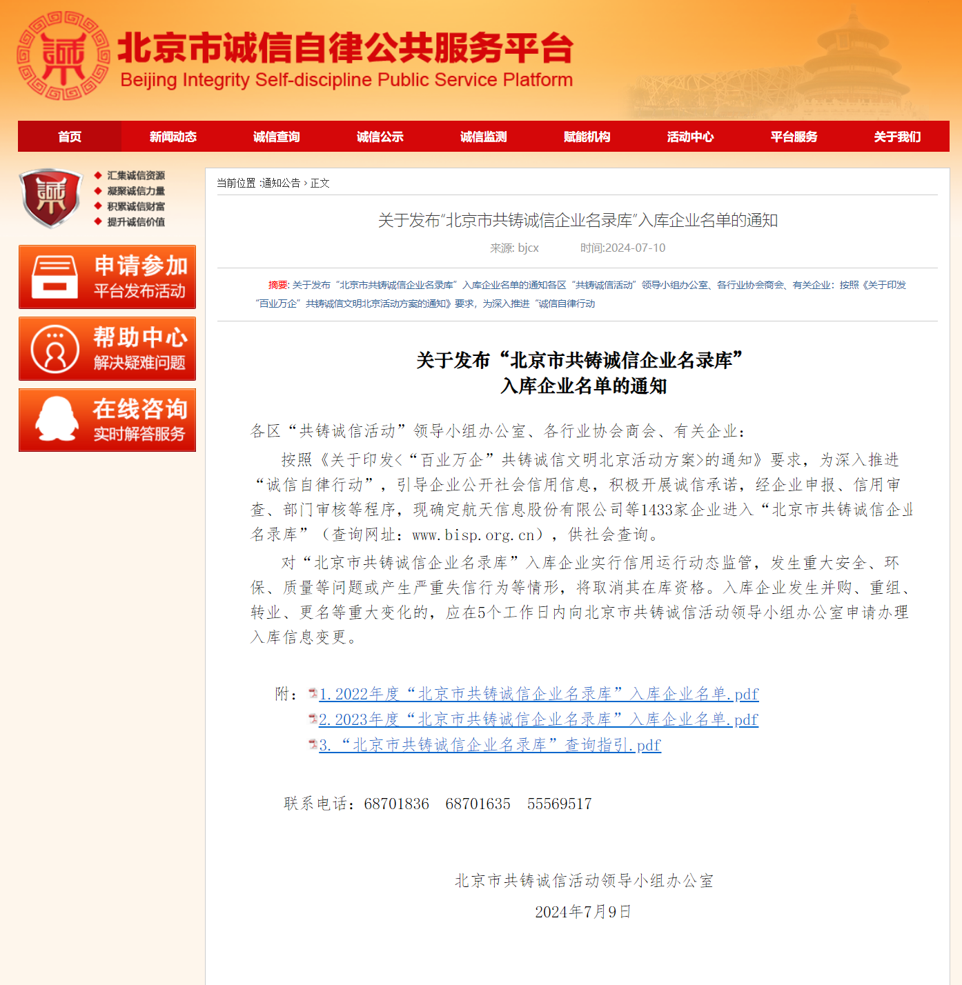Click the 通知公告 breadcrumb link
This screenshot has height=985, width=962.
[x=281, y=183]
